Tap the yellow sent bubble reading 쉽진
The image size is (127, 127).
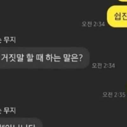coord(117,17)
